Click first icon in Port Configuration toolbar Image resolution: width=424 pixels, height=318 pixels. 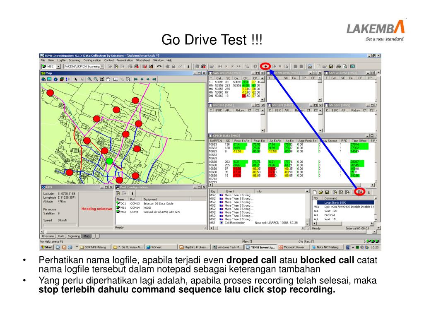coord(118,193)
